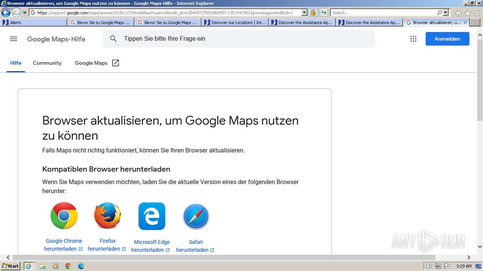
Task: Click 'Firefox herunterladen' link
Action: click(x=107, y=245)
